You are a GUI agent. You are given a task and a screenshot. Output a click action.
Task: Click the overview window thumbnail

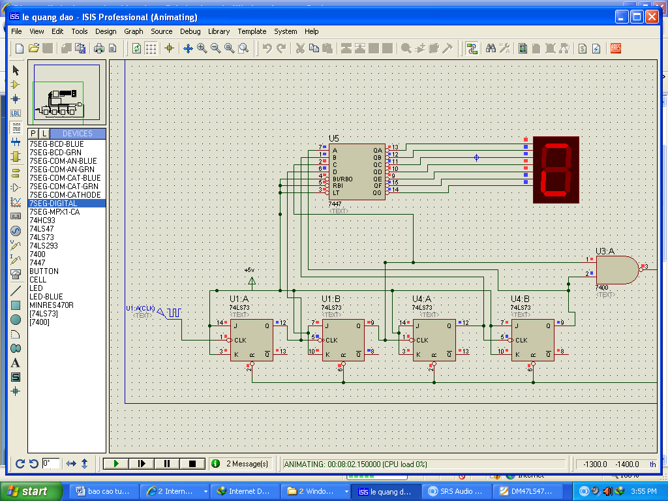click(67, 93)
